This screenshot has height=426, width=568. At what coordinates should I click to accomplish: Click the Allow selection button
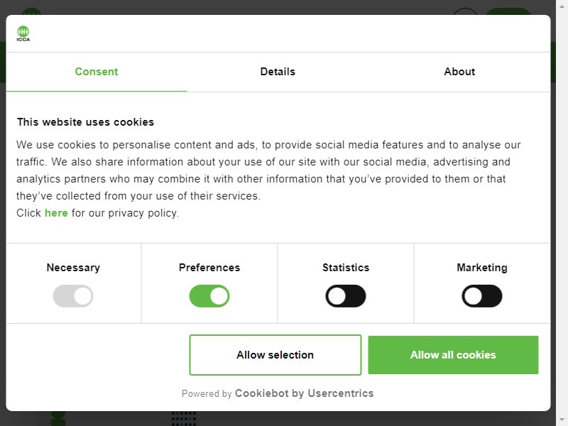click(x=275, y=355)
